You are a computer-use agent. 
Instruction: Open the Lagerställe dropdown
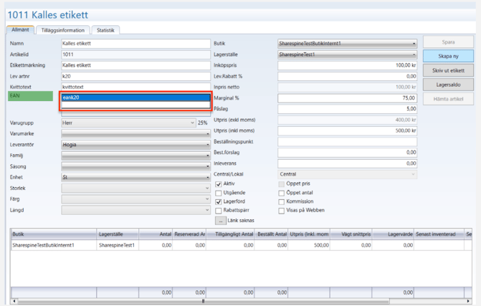pyautogui.click(x=347, y=54)
